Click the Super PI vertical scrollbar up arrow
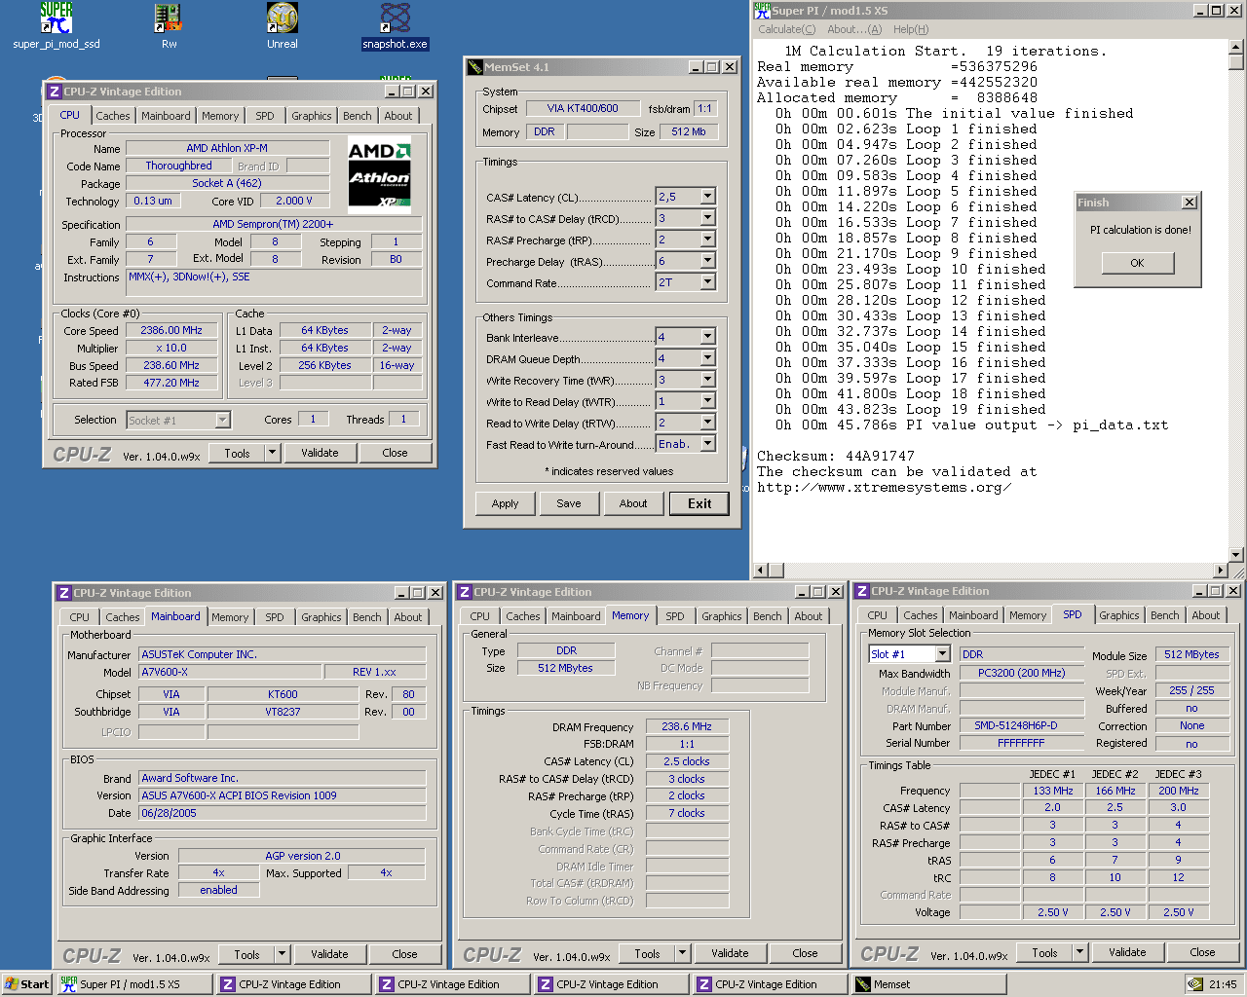The image size is (1247, 997). pyautogui.click(x=1235, y=46)
